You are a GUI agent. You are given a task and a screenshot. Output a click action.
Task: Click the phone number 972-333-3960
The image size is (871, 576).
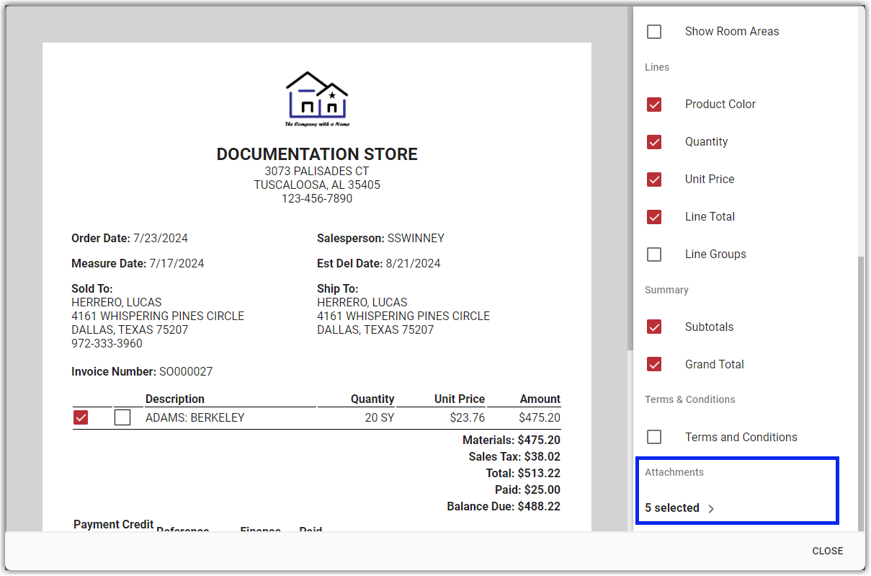coord(107,344)
